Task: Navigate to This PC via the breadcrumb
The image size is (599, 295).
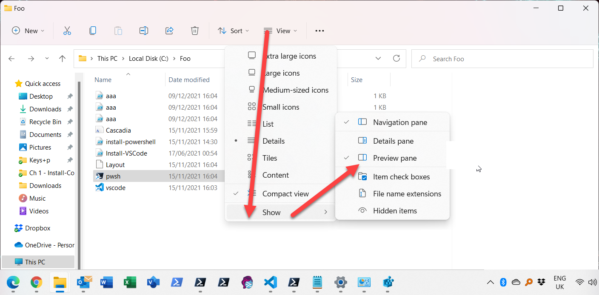Action: [108, 58]
